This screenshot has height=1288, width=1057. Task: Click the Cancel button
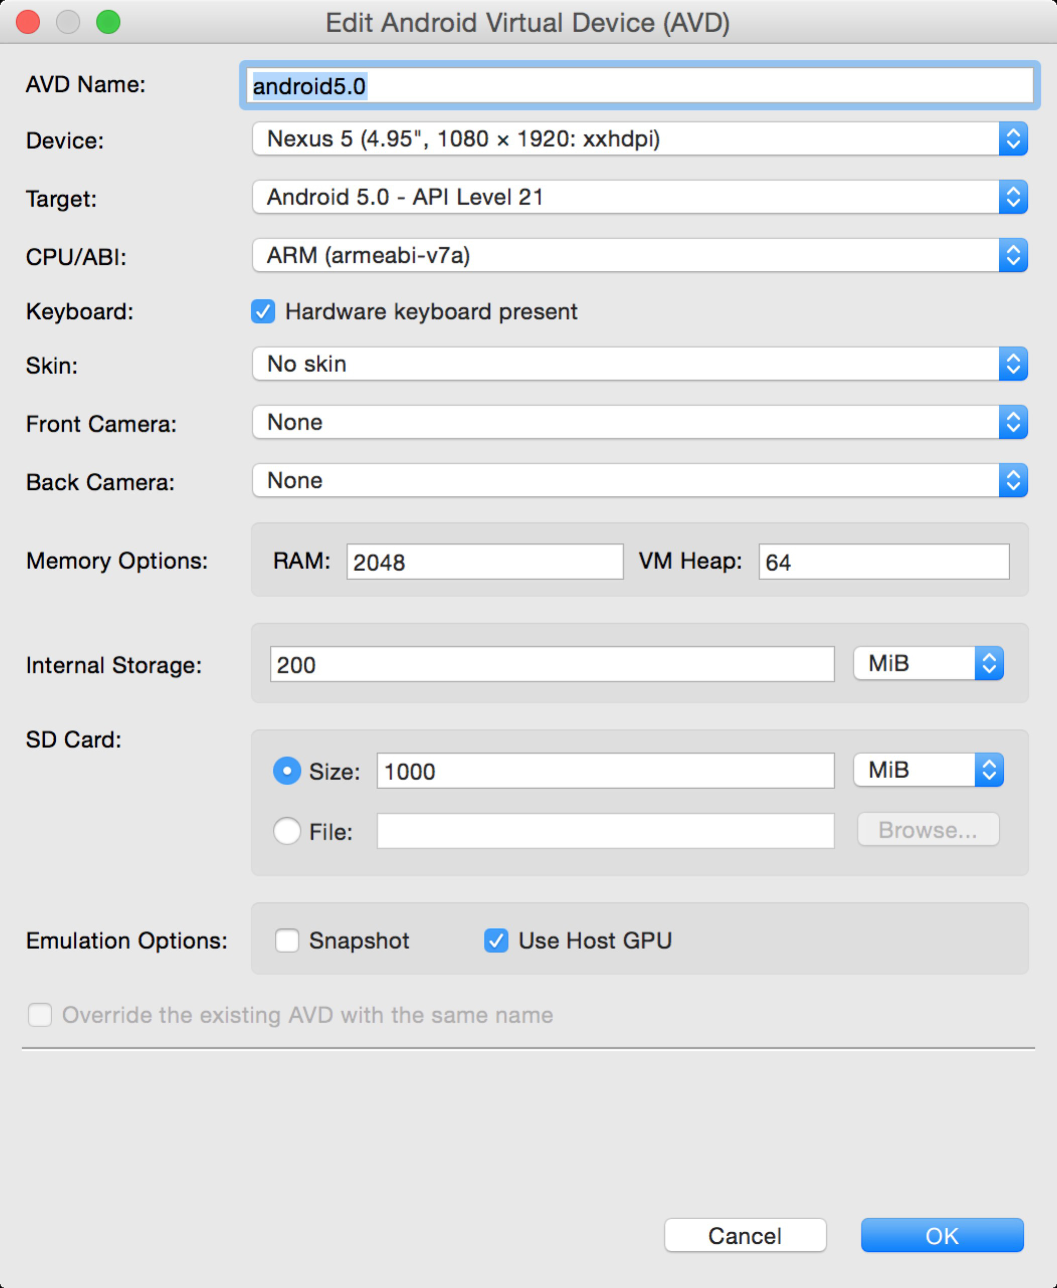(x=745, y=1236)
